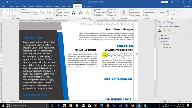Switch to Shape Options tab in pane
This screenshot has height=108, width=192.
[163, 26]
